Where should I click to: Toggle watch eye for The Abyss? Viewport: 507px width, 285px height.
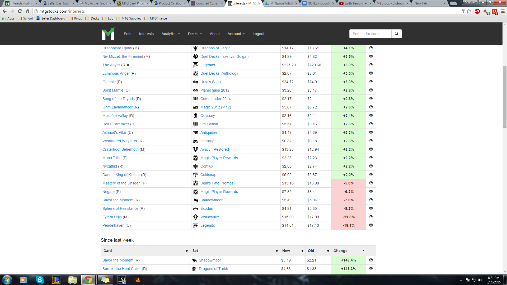point(371,65)
